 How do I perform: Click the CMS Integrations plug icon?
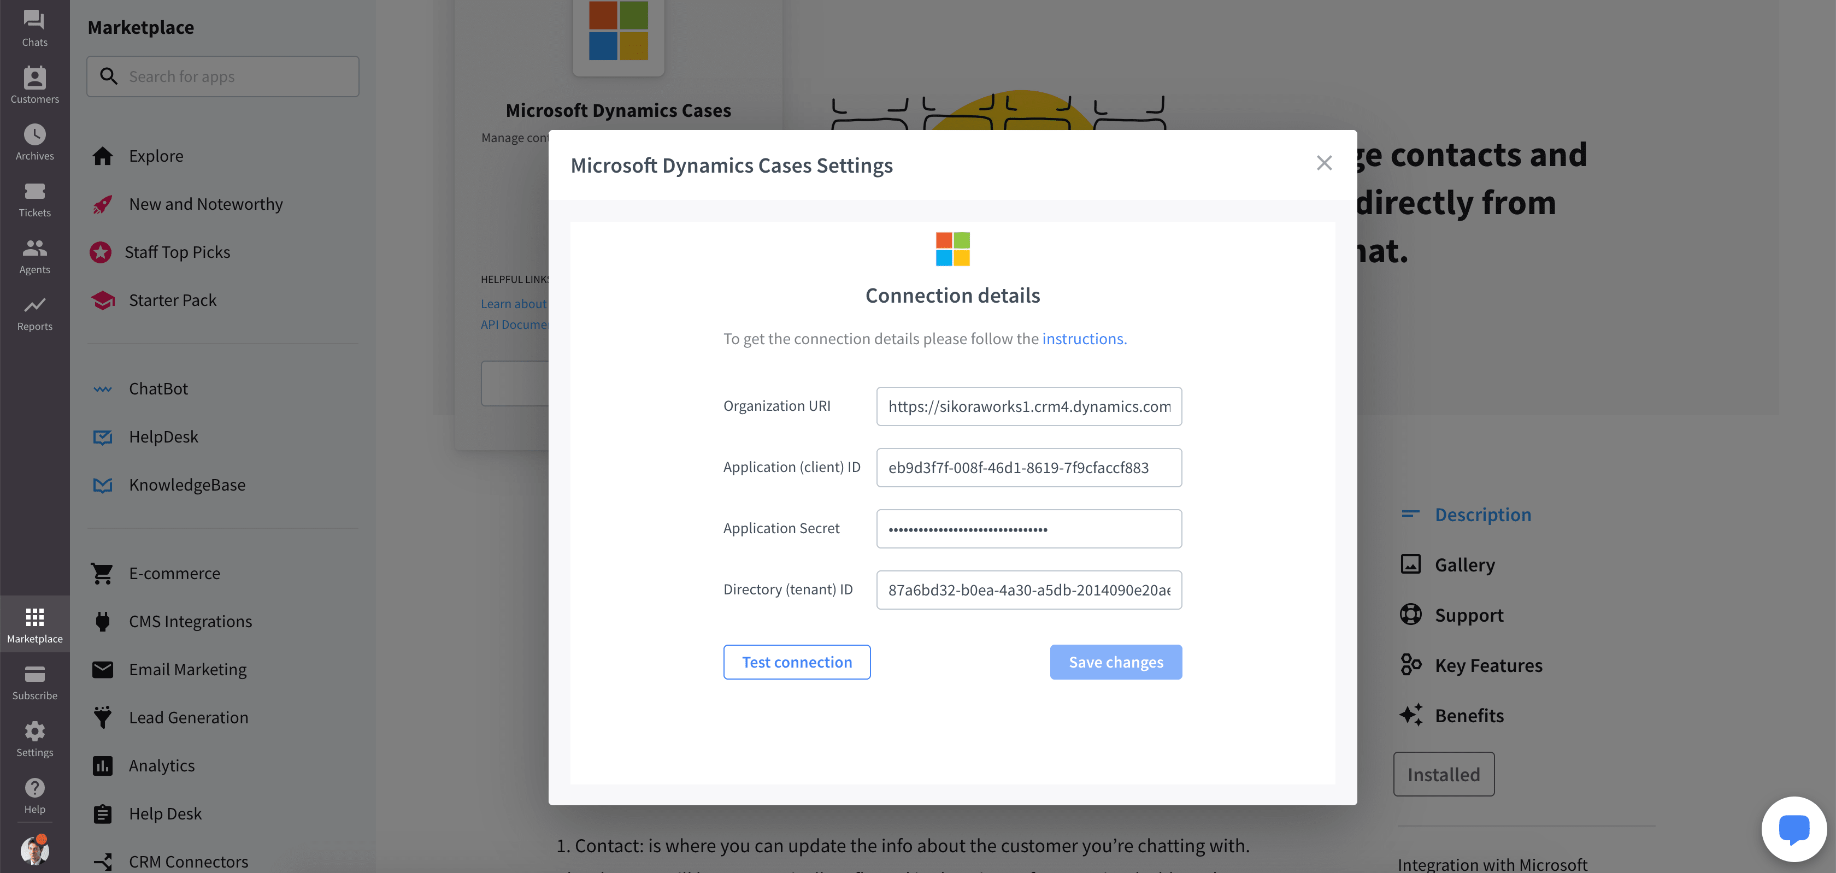pos(103,622)
